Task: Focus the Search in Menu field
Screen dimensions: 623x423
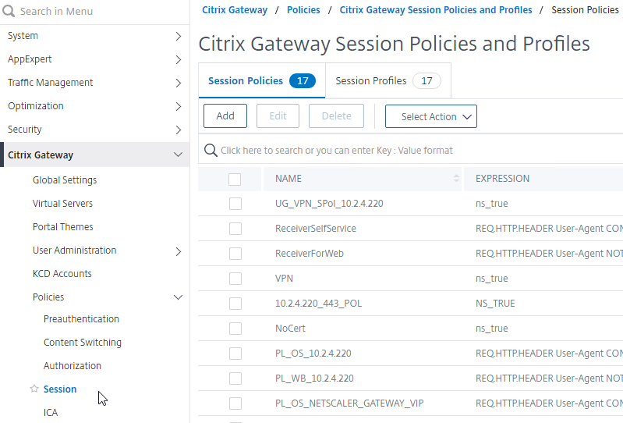Action: coord(94,11)
